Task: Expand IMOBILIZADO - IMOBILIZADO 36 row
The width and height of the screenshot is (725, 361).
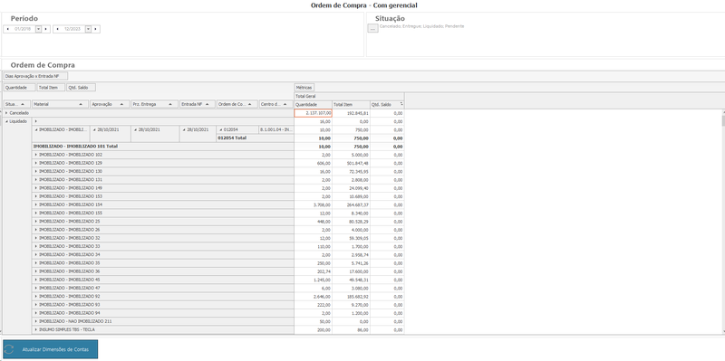Action: (x=36, y=271)
